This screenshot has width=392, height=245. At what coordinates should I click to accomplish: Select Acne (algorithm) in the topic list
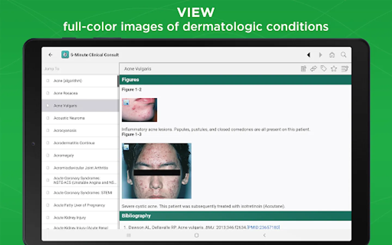click(80, 81)
